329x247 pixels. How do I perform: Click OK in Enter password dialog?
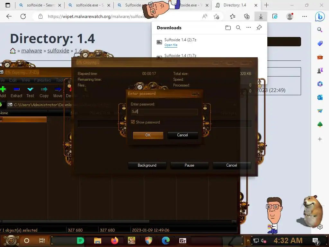pos(148,135)
